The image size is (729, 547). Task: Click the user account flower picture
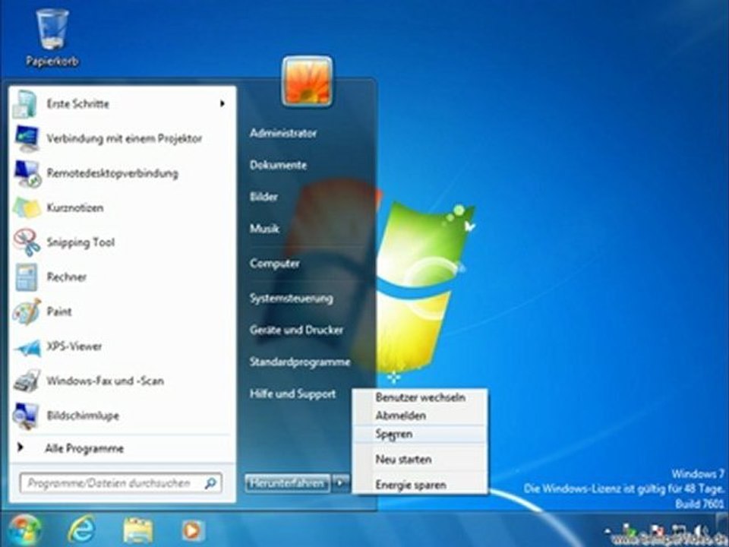[x=307, y=81]
